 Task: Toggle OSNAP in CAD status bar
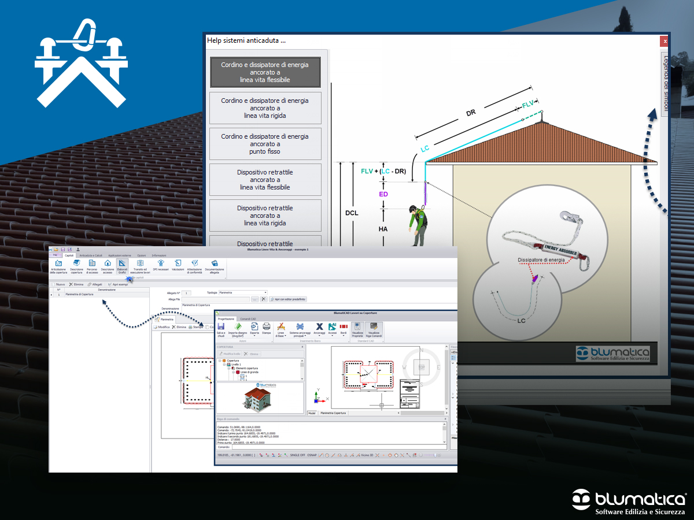(x=312, y=455)
